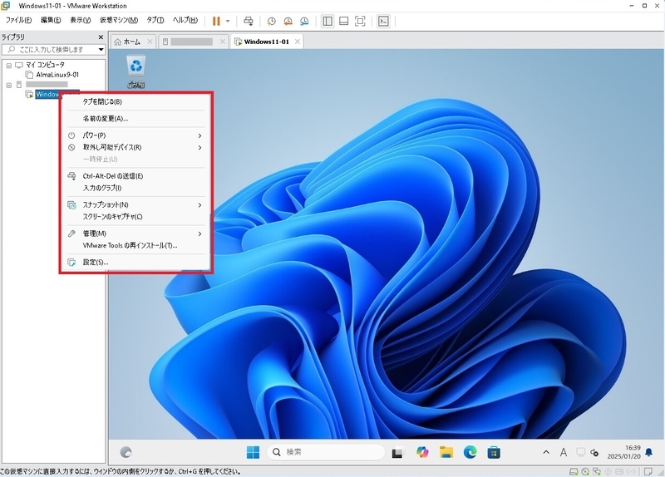Enter full screen mode via the toolbar icon

(x=360, y=21)
